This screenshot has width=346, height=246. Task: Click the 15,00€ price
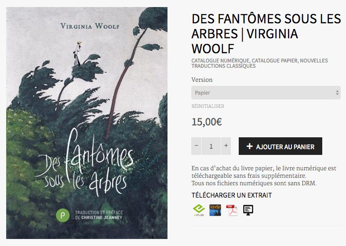[x=207, y=122]
